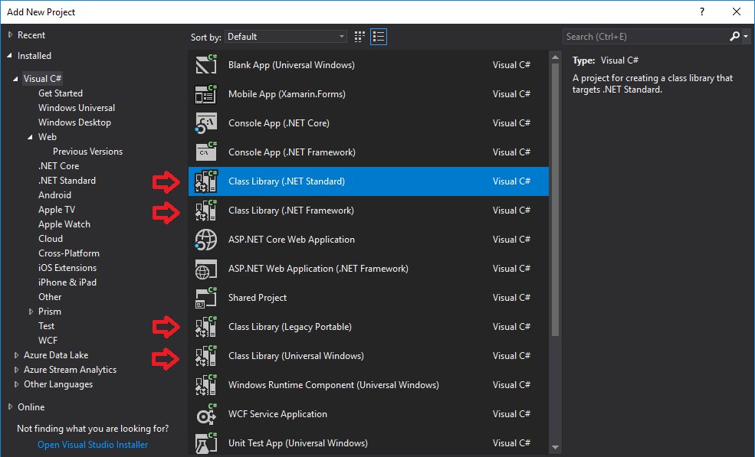Select Shared Project template text
This screenshot has height=457, width=755.
tap(258, 298)
